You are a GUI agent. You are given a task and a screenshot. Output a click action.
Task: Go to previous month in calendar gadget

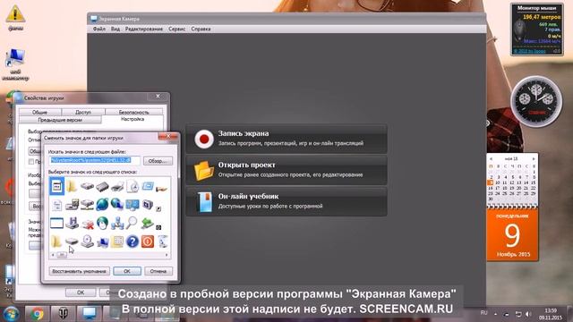click(491, 159)
